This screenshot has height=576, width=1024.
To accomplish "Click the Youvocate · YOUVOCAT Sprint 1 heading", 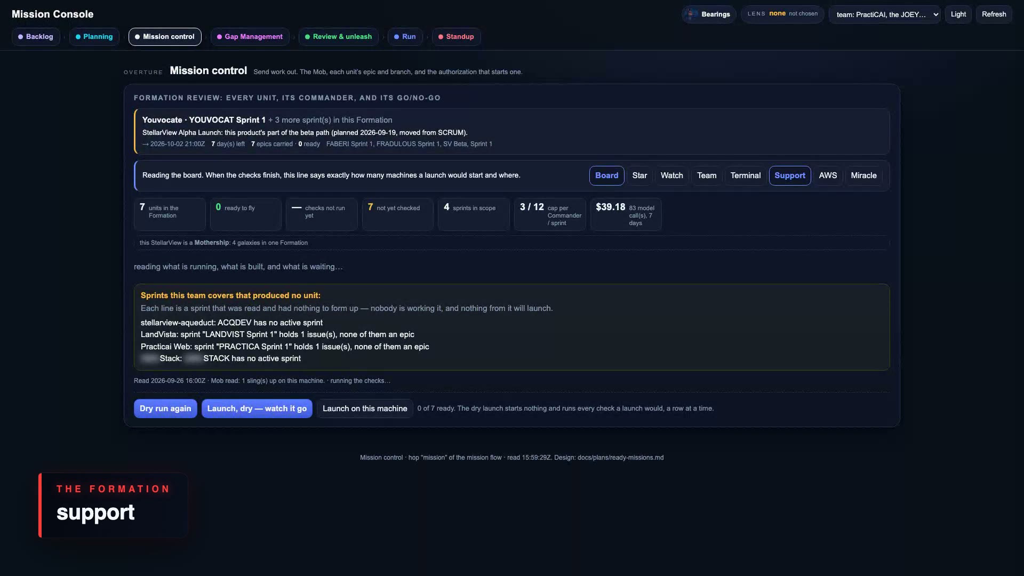I will click(x=204, y=120).
